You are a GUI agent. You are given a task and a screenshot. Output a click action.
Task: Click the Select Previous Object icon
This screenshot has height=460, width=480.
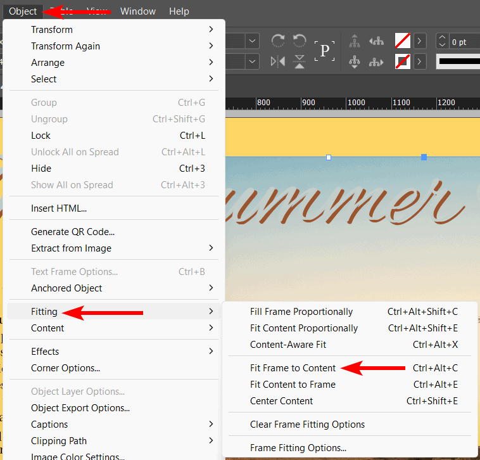[377, 42]
